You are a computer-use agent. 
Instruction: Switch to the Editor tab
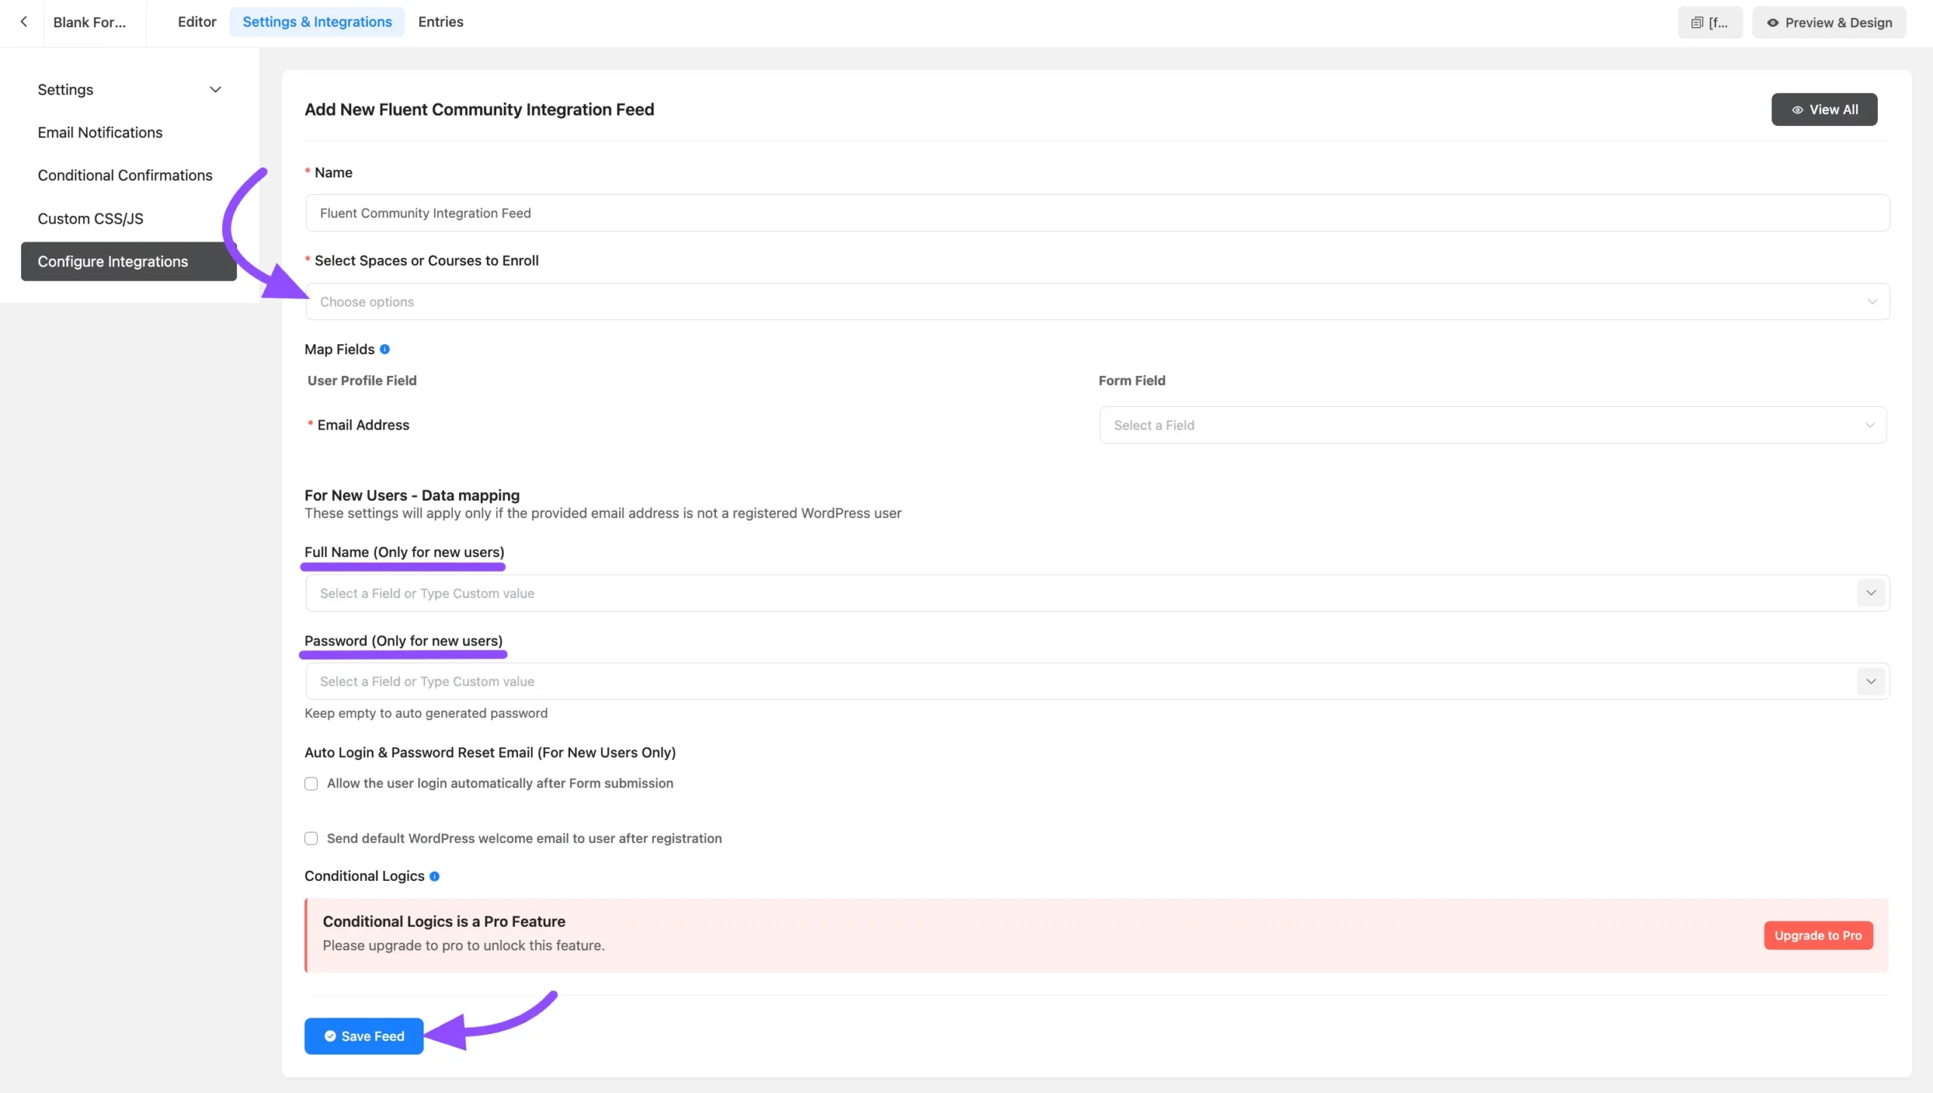(196, 22)
